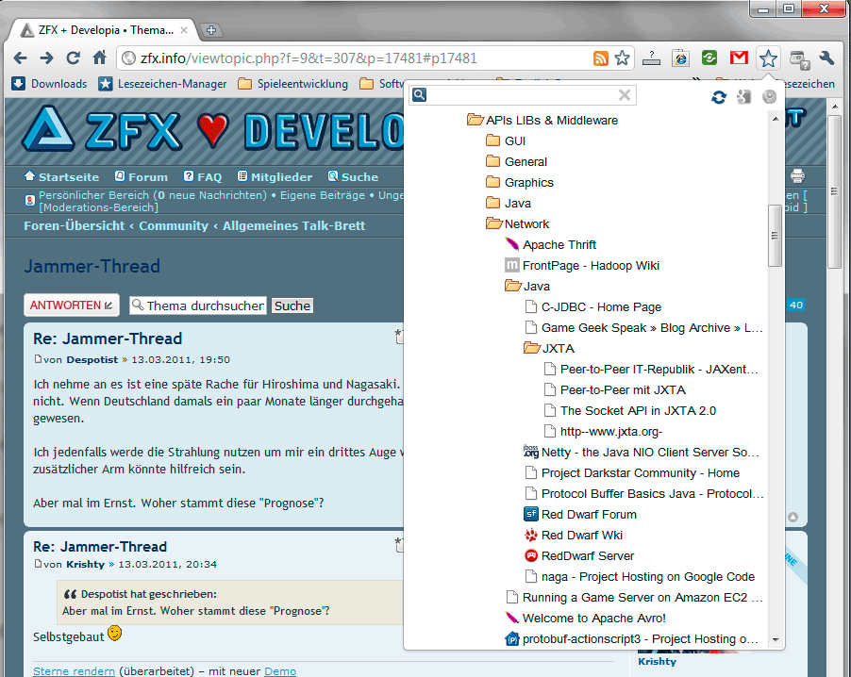
Task: Clear the bookmark search with the X
Action: [x=625, y=95]
